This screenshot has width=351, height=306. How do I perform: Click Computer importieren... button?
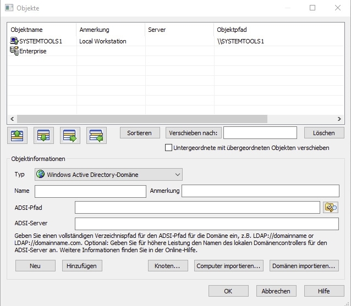pos(229,266)
